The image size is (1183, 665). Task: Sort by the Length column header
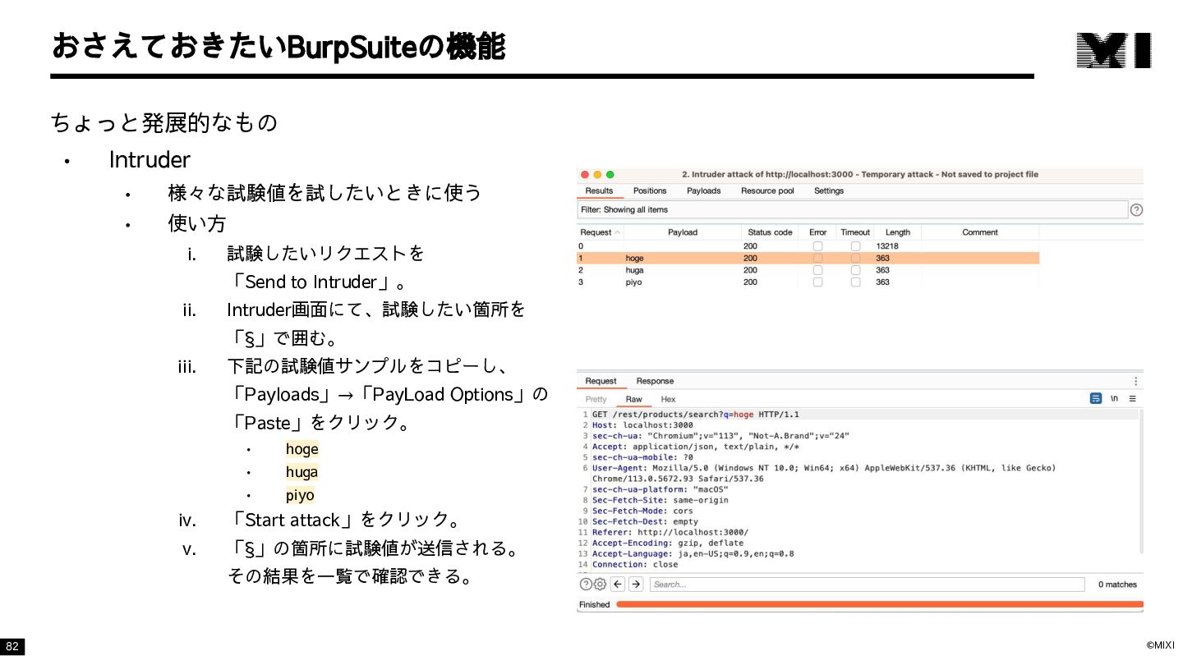point(897,232)
